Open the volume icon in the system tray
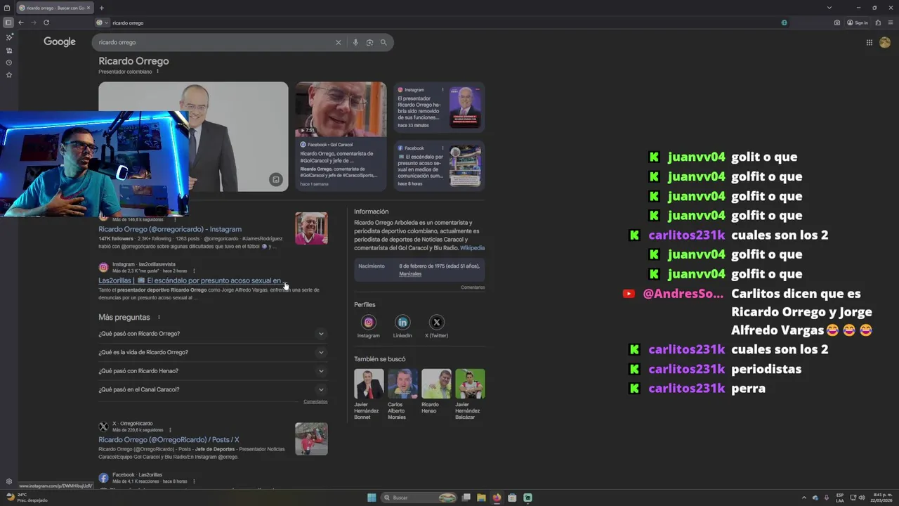Image resolution: width=899 pixels, height=506 pixels. coord(862,498)
